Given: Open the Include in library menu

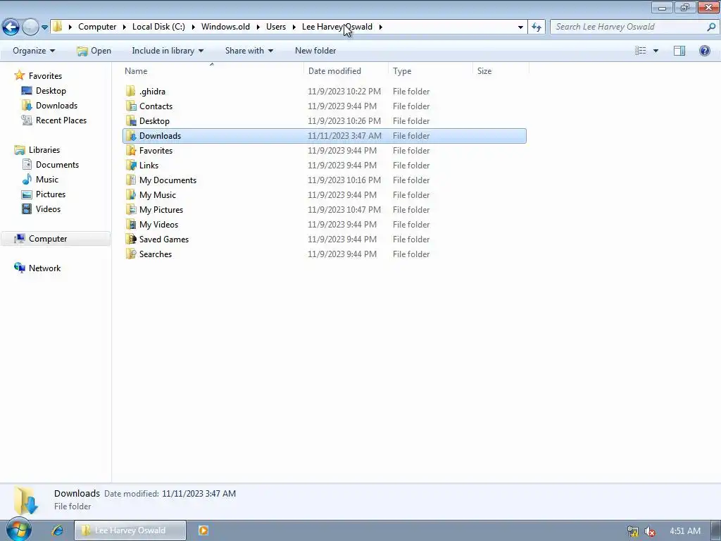Looking at the screenshot, I should point(168,51).
